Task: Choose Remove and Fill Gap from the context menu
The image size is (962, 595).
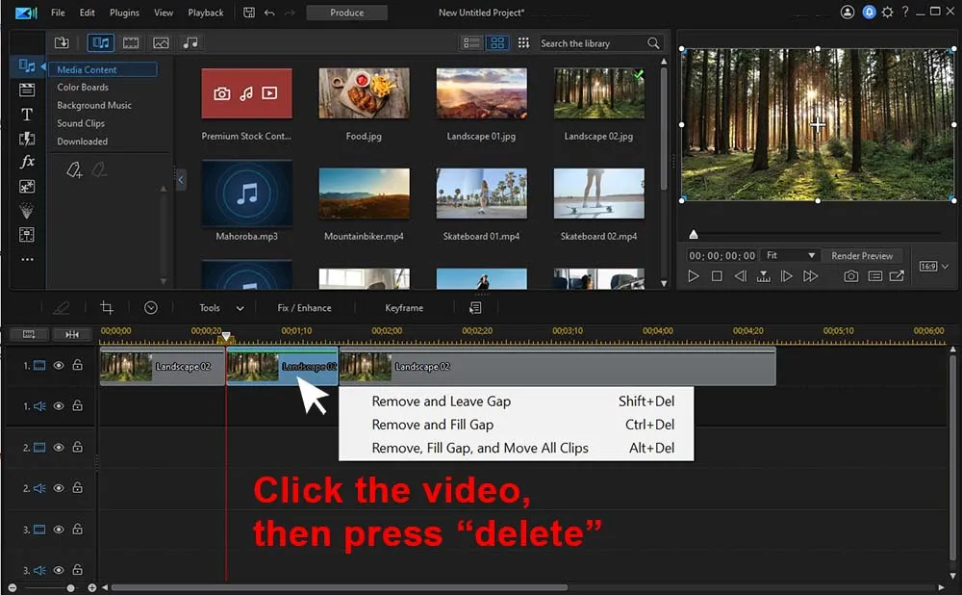Action: click(434, 424)
